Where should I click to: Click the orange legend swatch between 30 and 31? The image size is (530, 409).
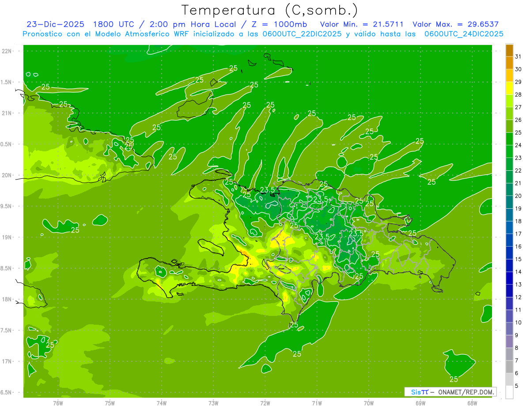509,63
